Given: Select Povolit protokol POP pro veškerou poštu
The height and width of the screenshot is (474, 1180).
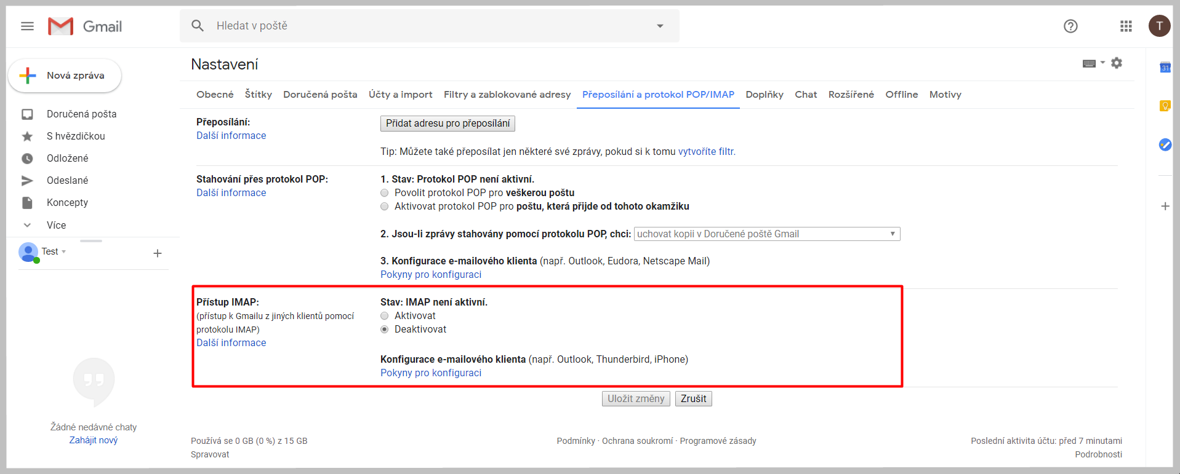Looking at the screenshot, I should 385,193.
